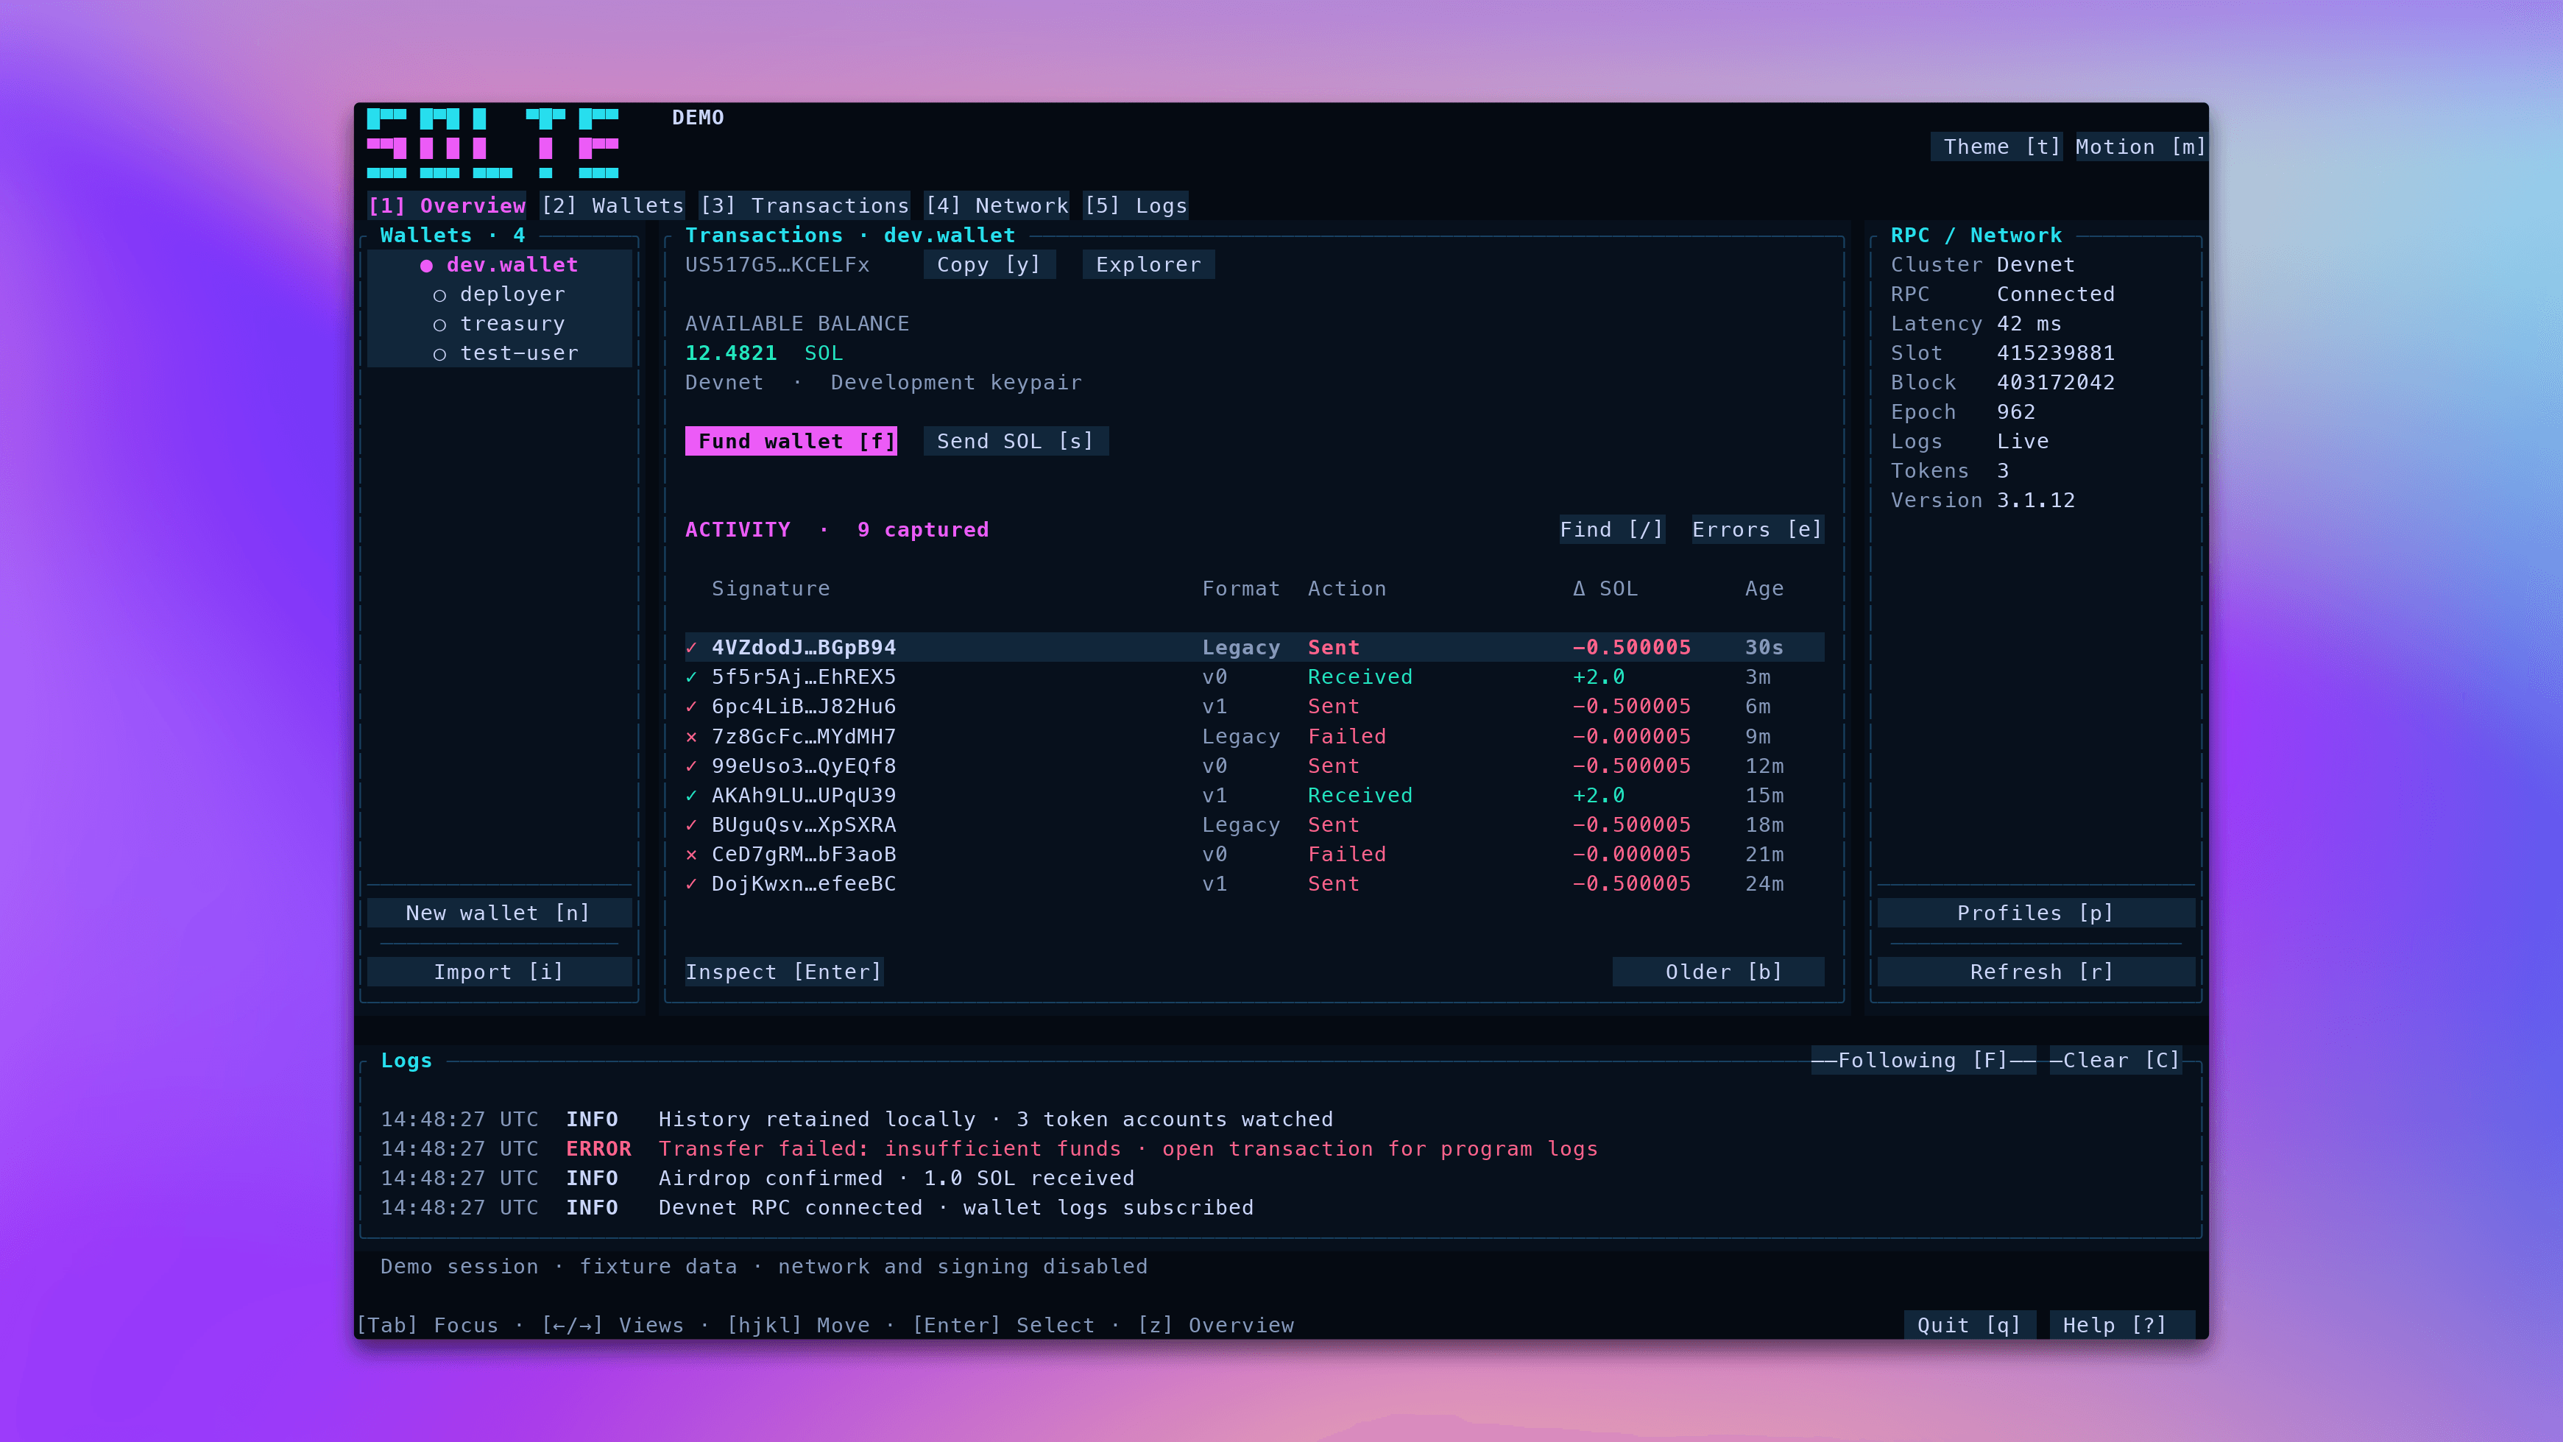2563x1442 pixels.
Task: Click the Inspect [Enter] button
Action: [x=784, y=972]
